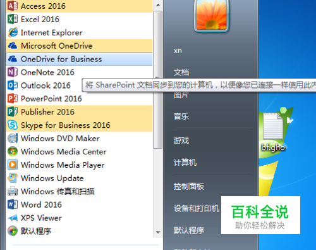
Task: Click the 默认程序 icon in the program list
Action: [13, 231]
